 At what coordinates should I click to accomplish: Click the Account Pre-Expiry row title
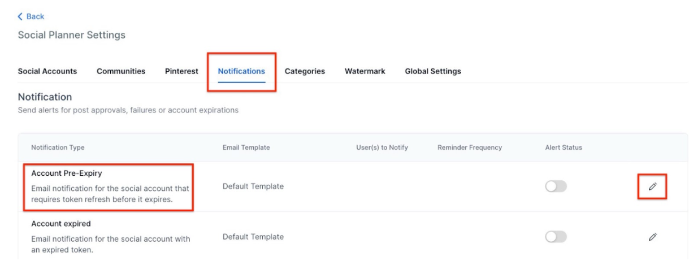[67, 173]
